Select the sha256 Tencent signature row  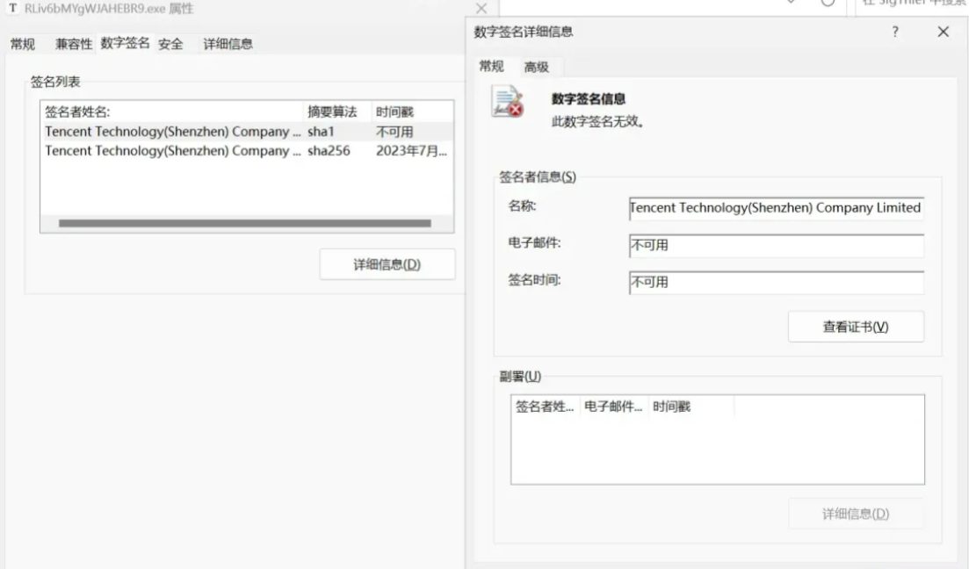247,151
